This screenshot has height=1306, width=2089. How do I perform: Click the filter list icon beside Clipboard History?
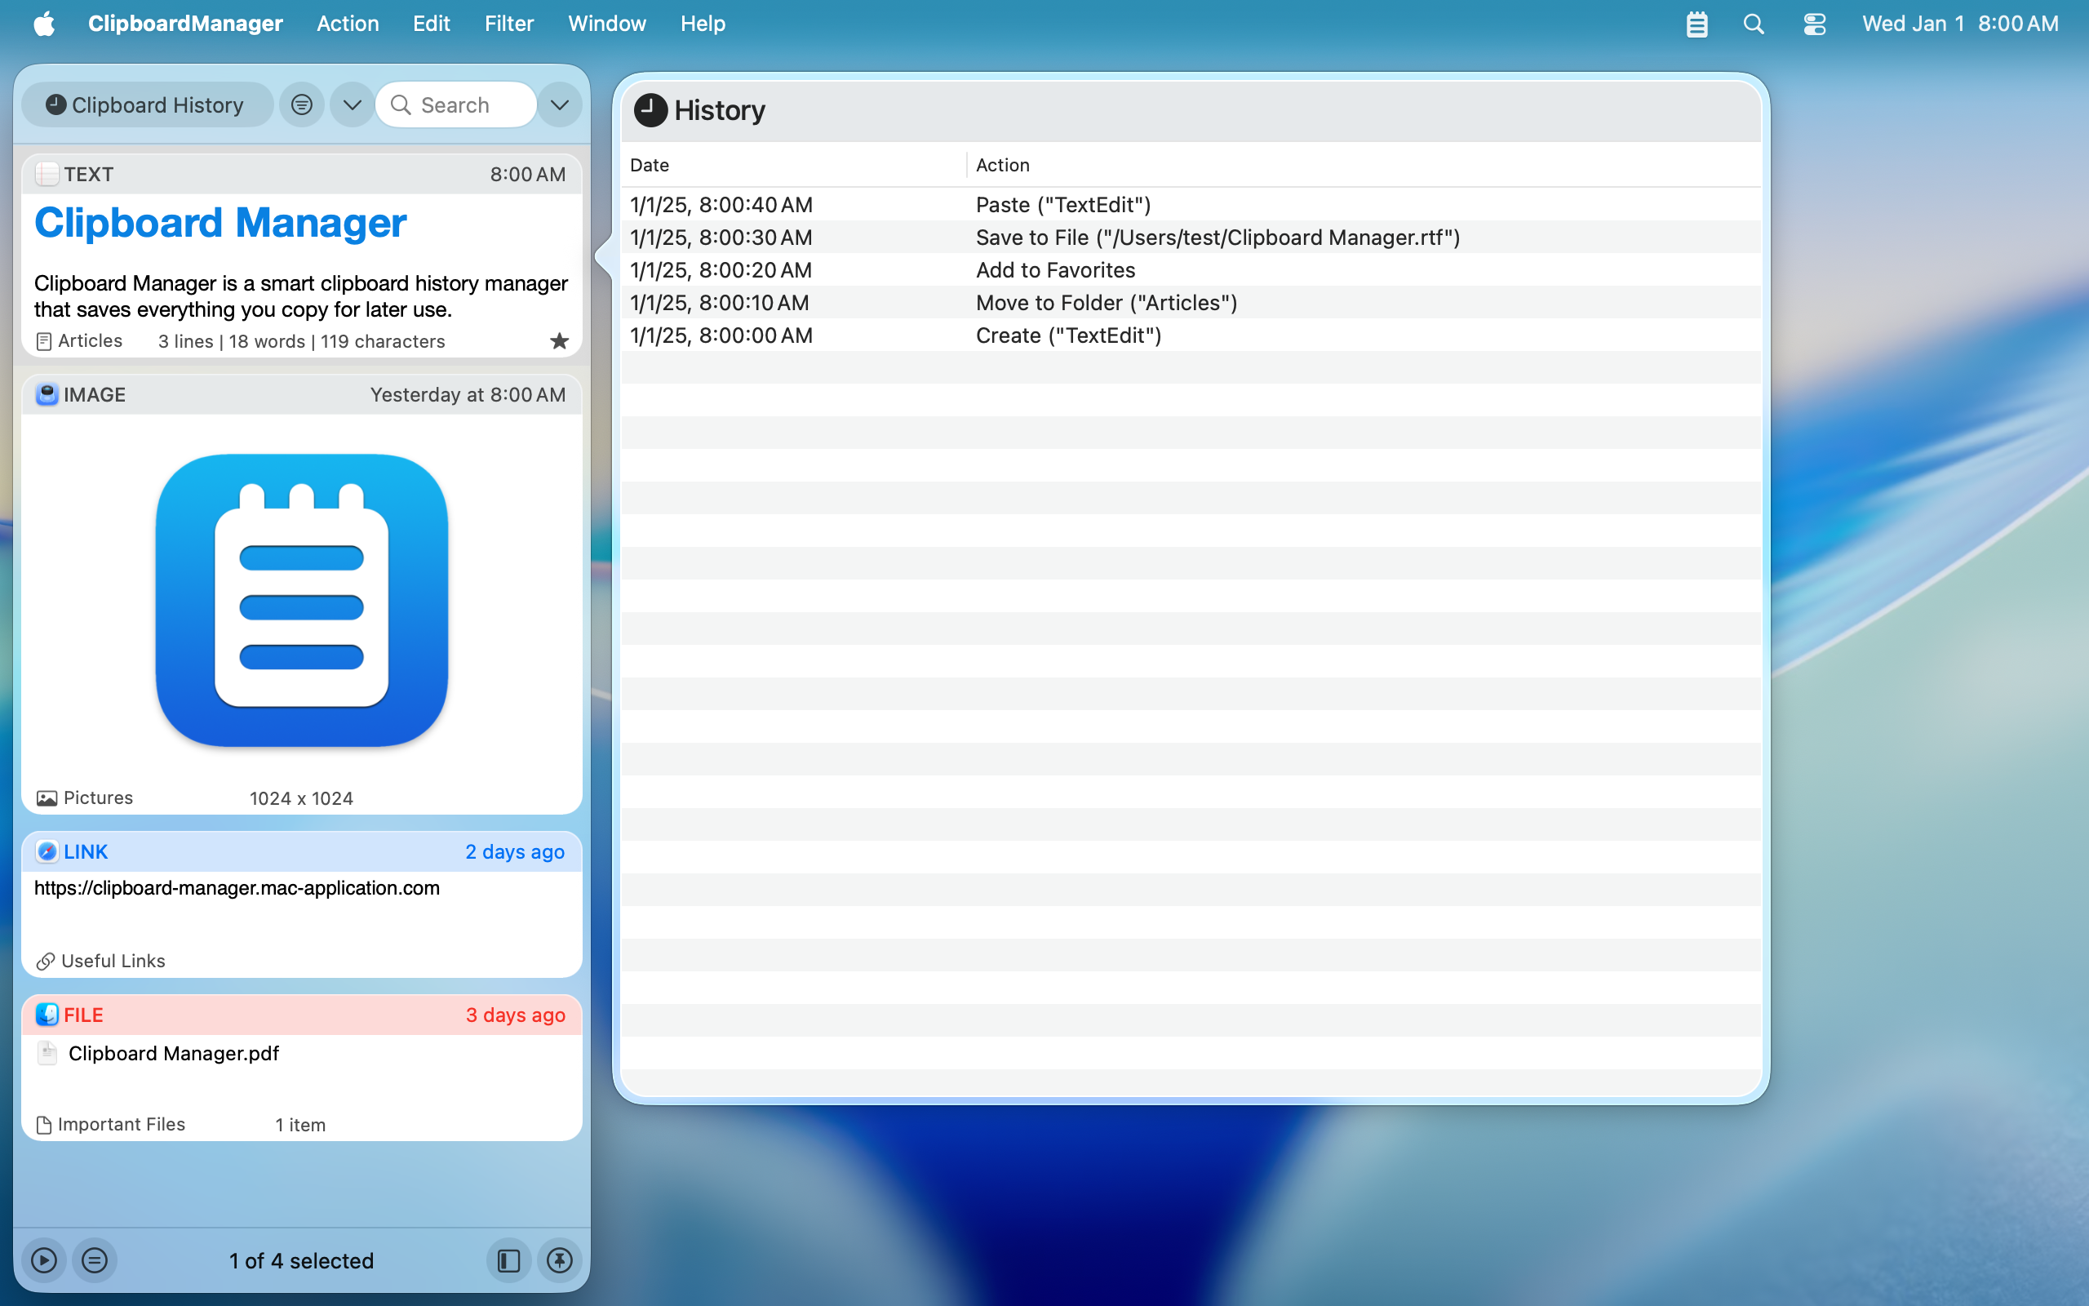301,104
